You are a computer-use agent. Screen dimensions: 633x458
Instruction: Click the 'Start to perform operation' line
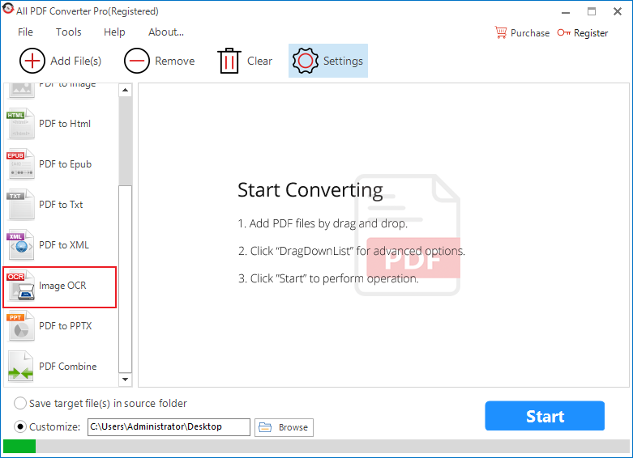click(x=328, y=278)
